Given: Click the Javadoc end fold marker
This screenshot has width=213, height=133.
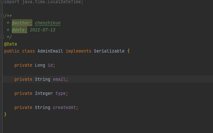Looking at the screenshot, I should click(2, 37).
